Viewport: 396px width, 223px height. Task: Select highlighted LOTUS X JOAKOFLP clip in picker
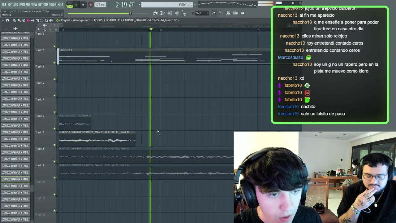click(x=15, y=179)
